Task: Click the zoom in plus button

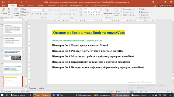Action: click(x=164, y=92)
